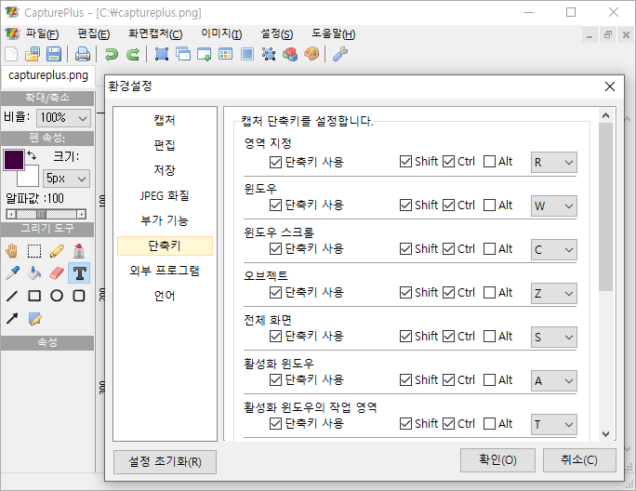Screen dimensions: 636x491
Task: Activate the Hand pan tool
Action: (x=11, y=250)
